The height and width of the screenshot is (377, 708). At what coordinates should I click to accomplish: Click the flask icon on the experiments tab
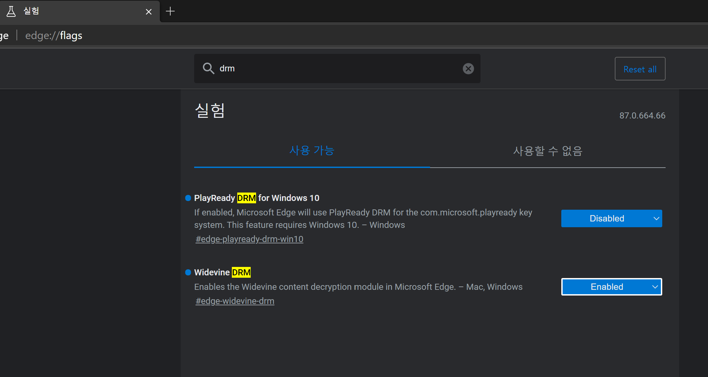(x=11, y=11)
